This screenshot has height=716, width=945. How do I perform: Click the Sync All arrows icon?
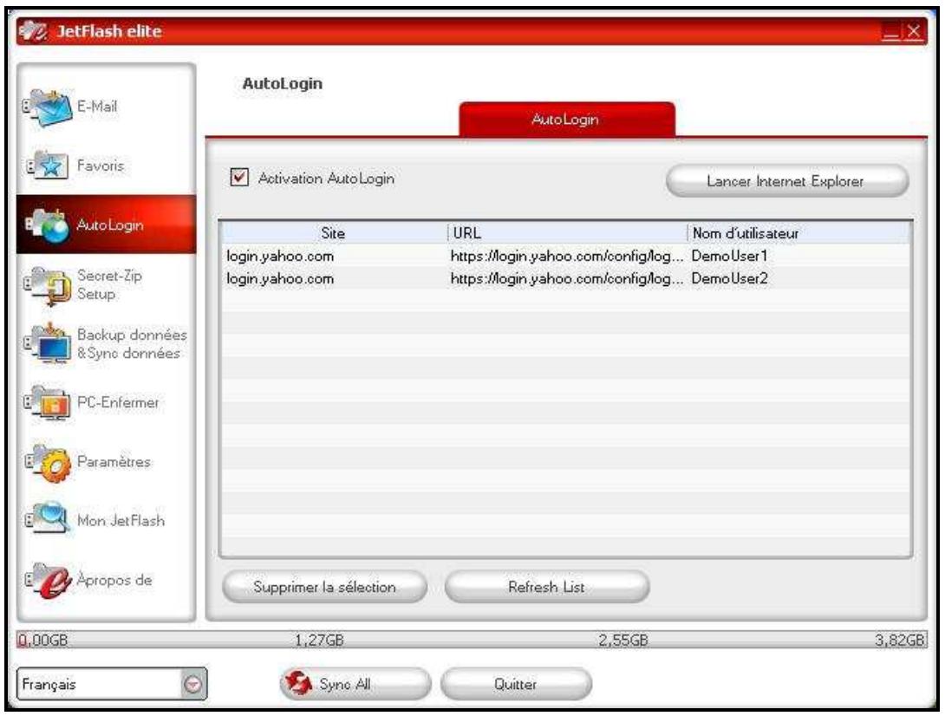298,683
